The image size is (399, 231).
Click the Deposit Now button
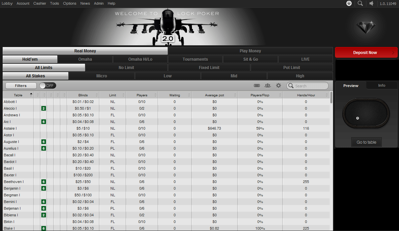(x=366, y=52)
